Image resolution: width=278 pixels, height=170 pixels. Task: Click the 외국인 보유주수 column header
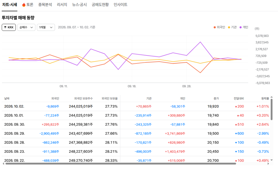83,98
